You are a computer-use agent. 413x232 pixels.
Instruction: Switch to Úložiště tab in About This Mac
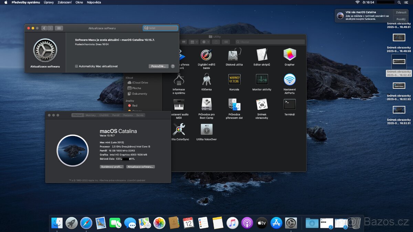[x=104, y=115]
